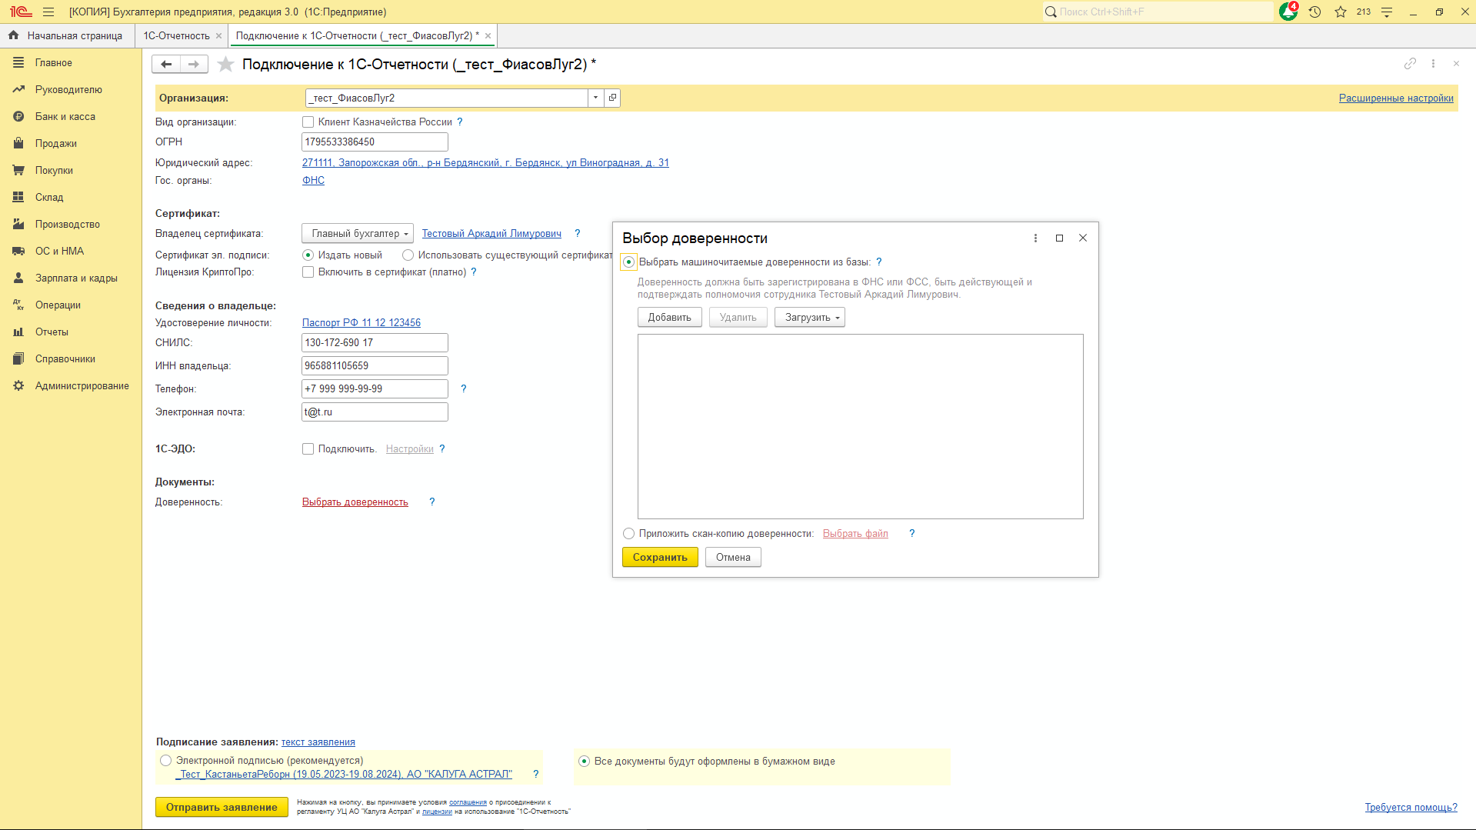1476x830 pixels.
Task: Select Издать новый certificate option
Action: (x=308, y=255)
